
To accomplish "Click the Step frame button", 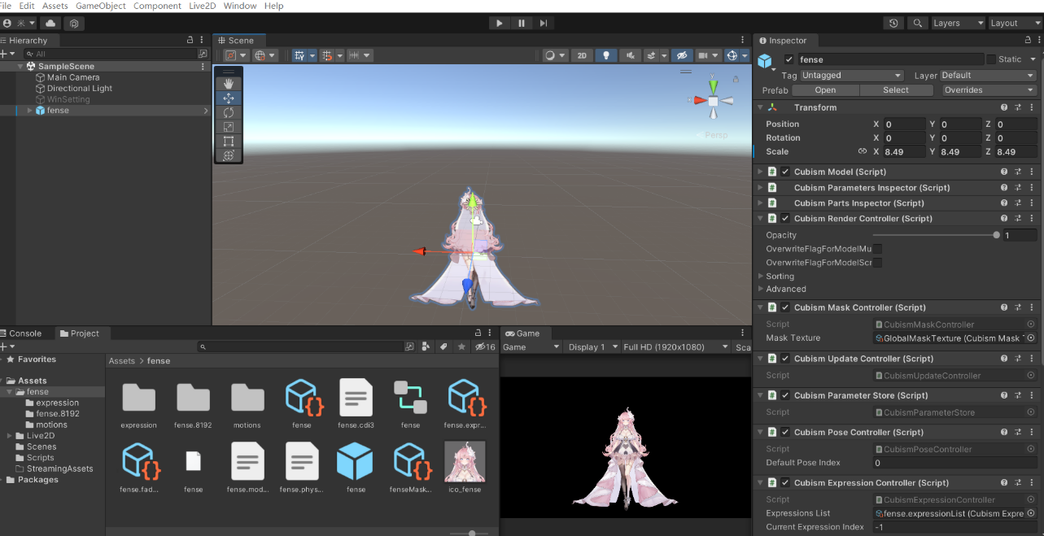I will (544, 24).
